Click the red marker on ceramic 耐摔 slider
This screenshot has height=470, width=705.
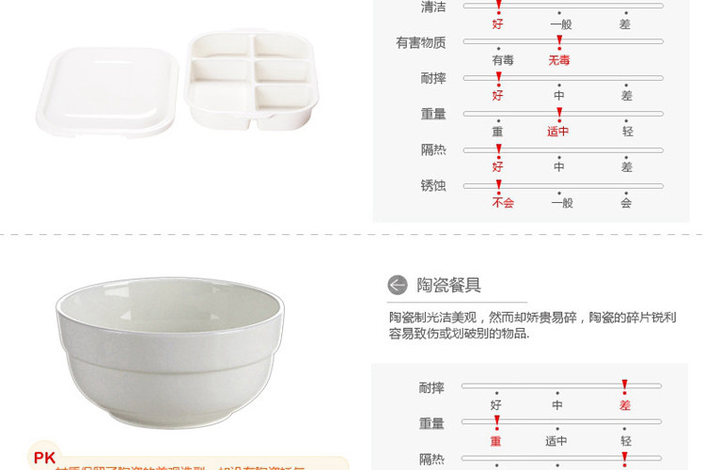[624, 386]
